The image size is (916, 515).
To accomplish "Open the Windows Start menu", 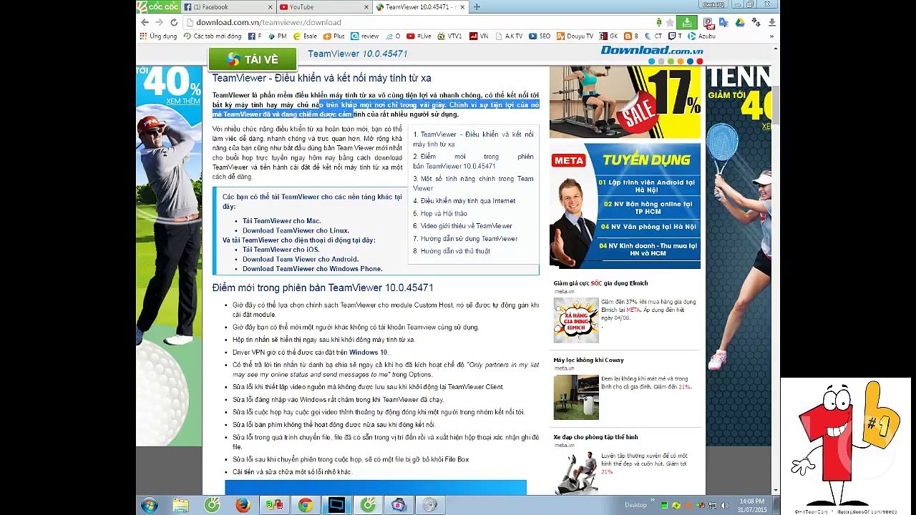I will [x=150, y=505].
